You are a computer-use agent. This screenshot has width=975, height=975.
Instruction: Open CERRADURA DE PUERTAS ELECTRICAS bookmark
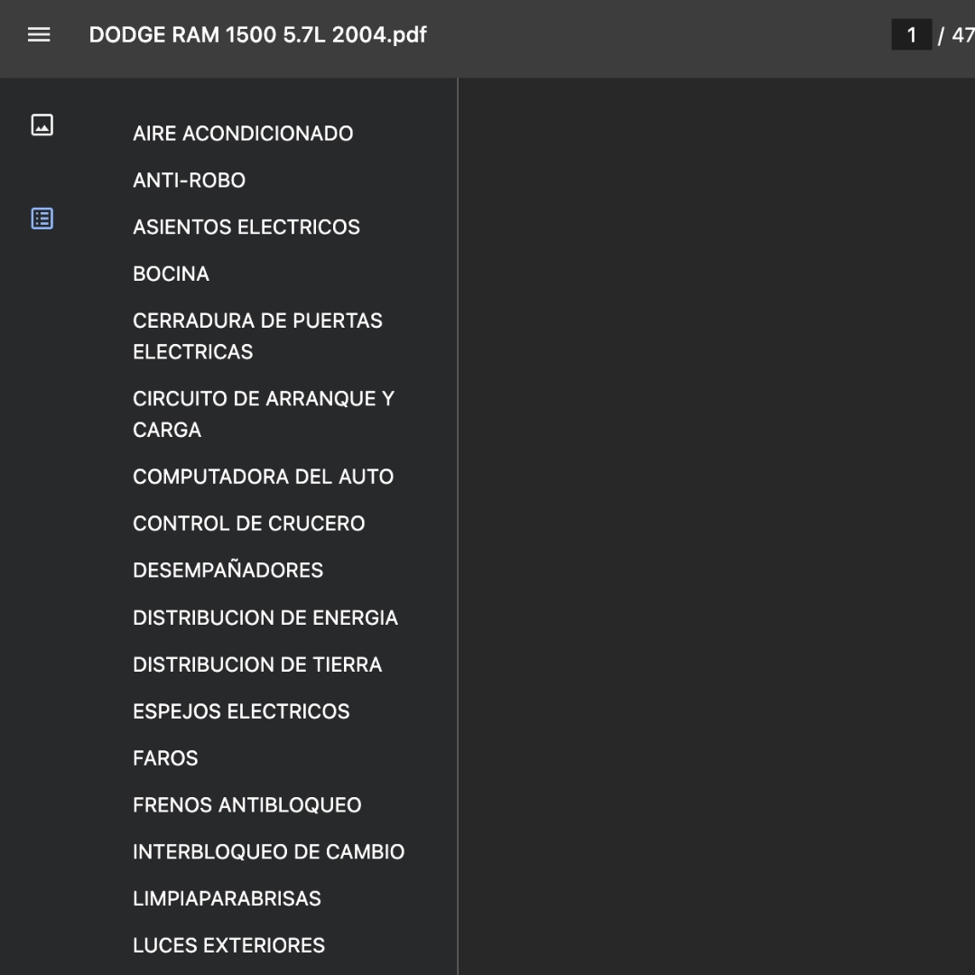click(x=257, y=337)
